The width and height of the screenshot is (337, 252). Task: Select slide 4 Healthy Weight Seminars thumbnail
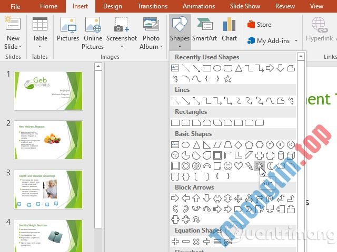click(48, 236)
